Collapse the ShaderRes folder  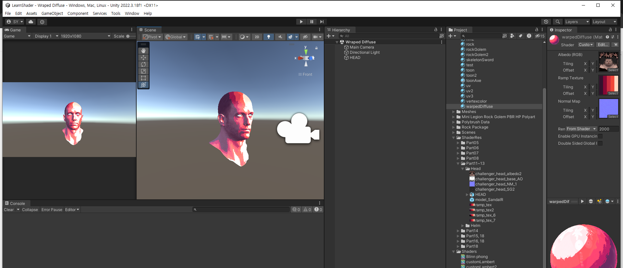[454, 138]
